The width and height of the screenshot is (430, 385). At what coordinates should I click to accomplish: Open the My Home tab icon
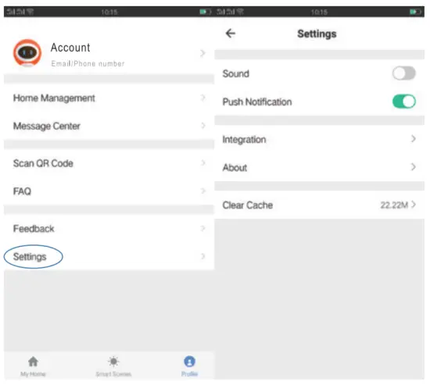coord(33,362)
